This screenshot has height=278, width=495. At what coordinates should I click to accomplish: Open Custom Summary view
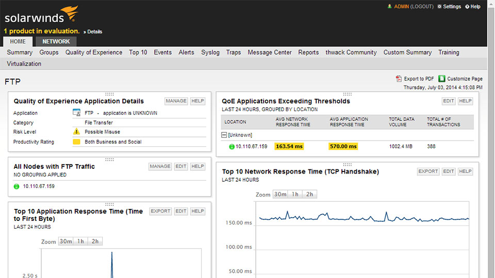407,53
